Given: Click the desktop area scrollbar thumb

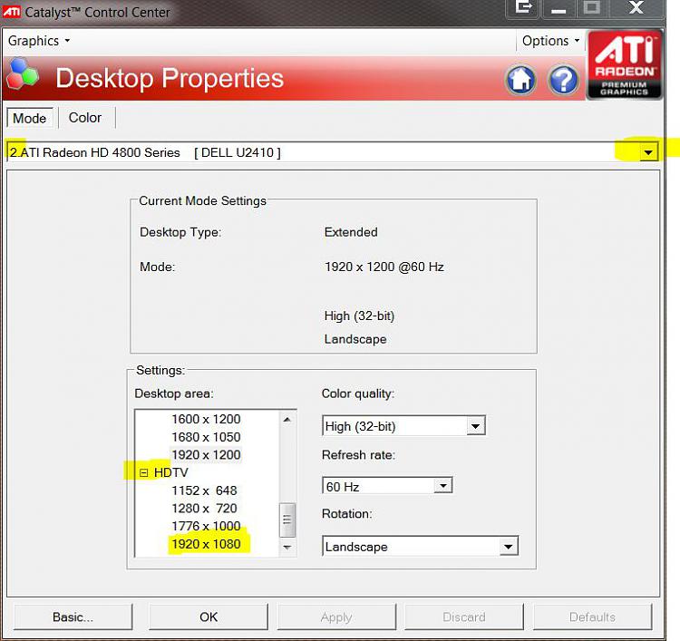Looking at the screenshot, I should 287,520.
